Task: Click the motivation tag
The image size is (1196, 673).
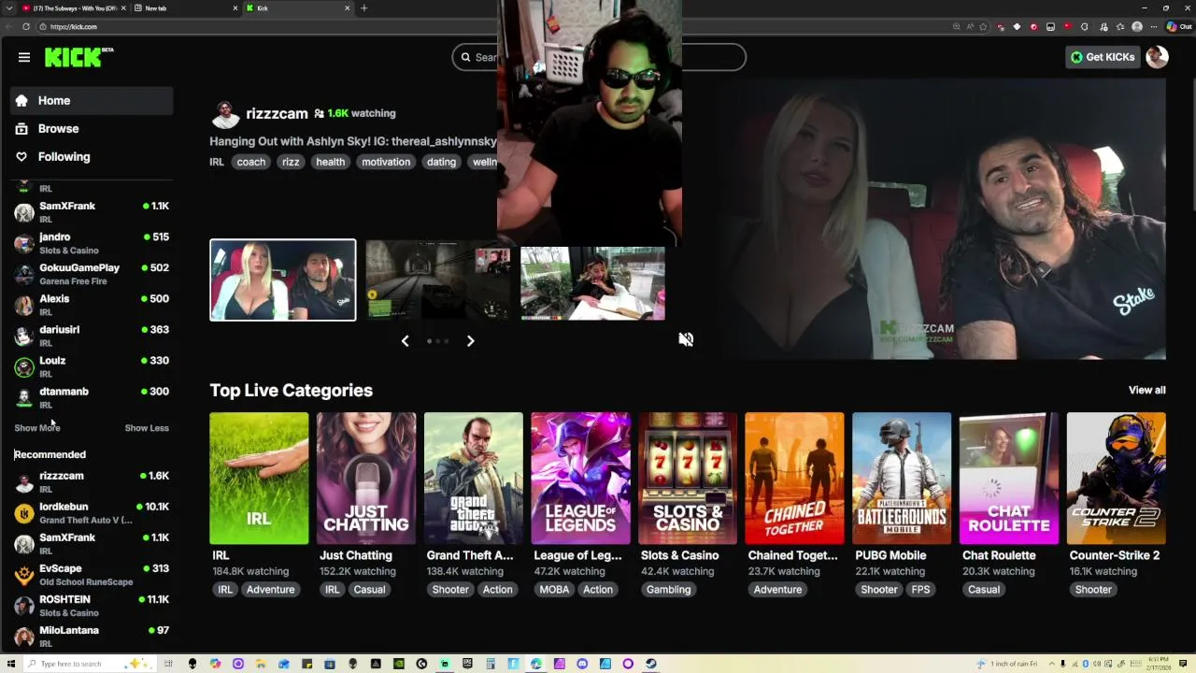Action: point(386,162)
